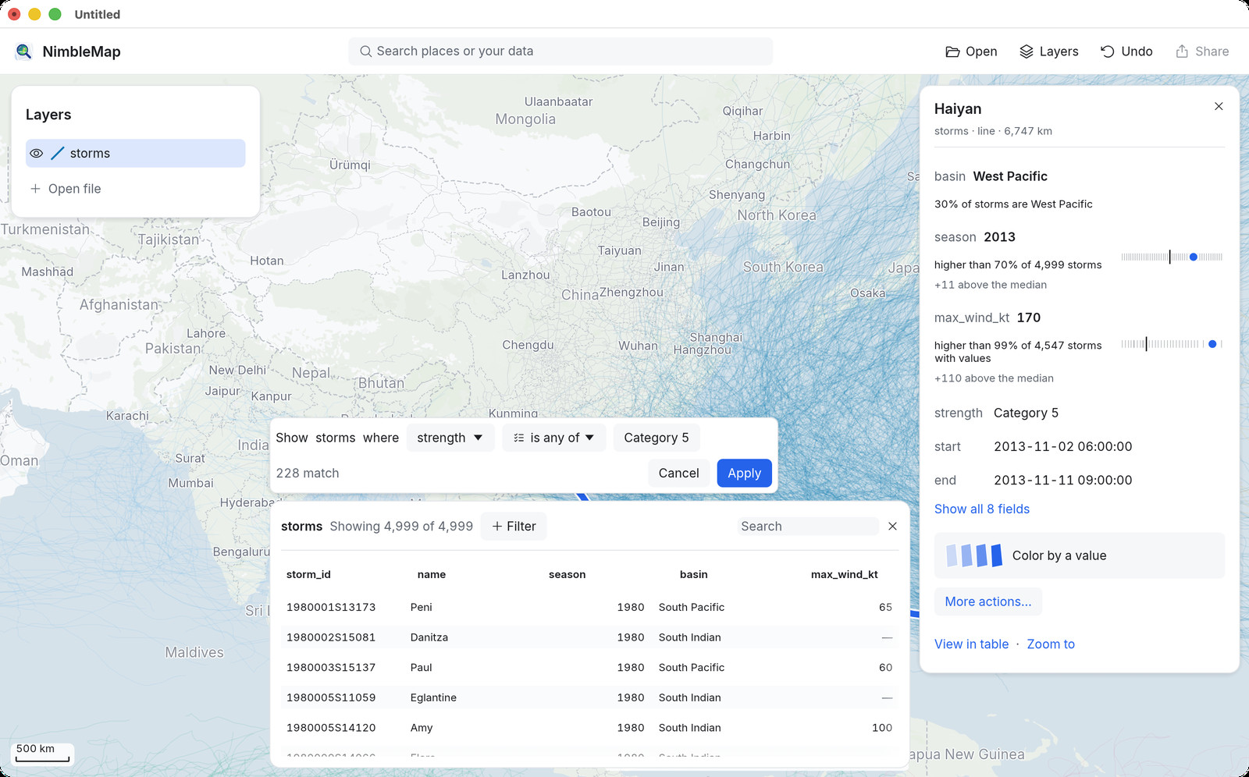
Task: Undo the last action
Action: [x=1126, y=51]
